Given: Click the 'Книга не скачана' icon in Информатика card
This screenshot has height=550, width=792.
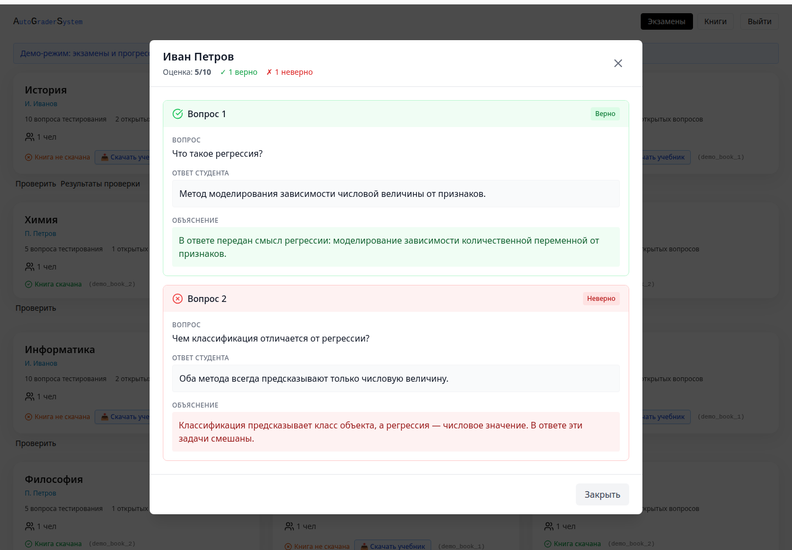Looking at the screenshot, I should pos(29,417).
